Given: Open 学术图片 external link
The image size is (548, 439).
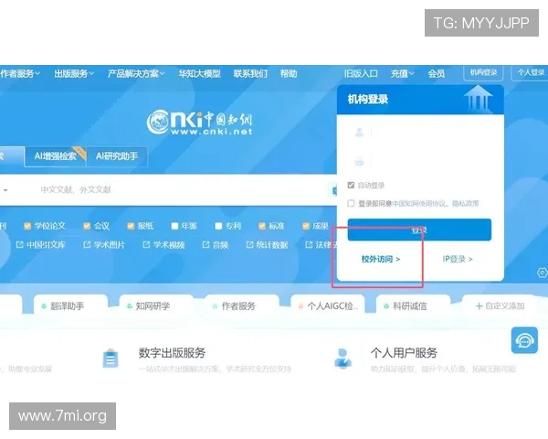Looking at the screenshot, I should coord(104,245).
